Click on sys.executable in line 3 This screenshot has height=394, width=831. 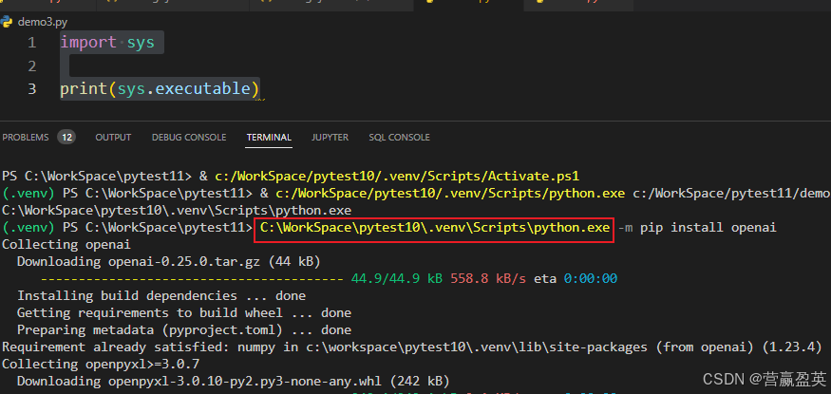184,89
